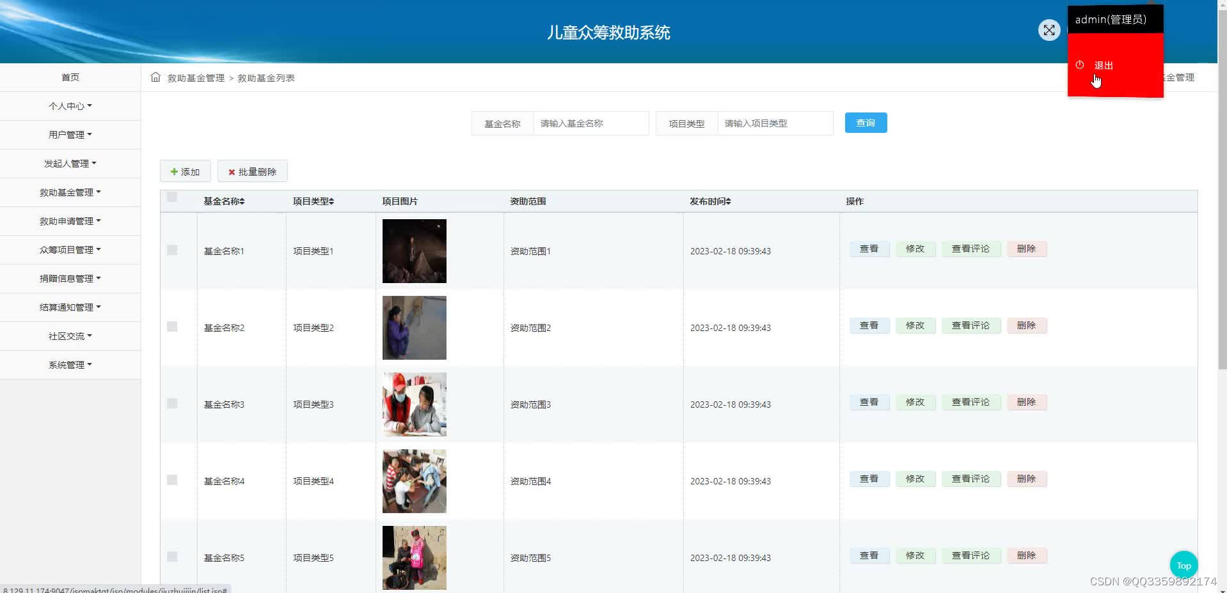
Task: Click the 项目类型 search input field
Action: click(x=775, y=123)
